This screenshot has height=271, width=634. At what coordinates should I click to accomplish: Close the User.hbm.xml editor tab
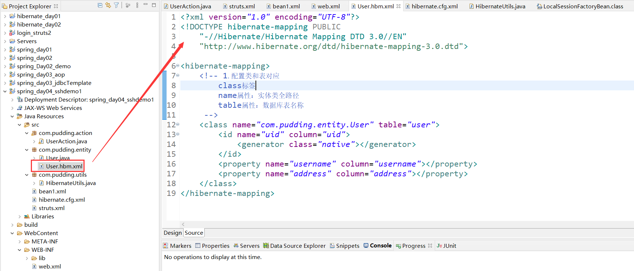point(398,6)
